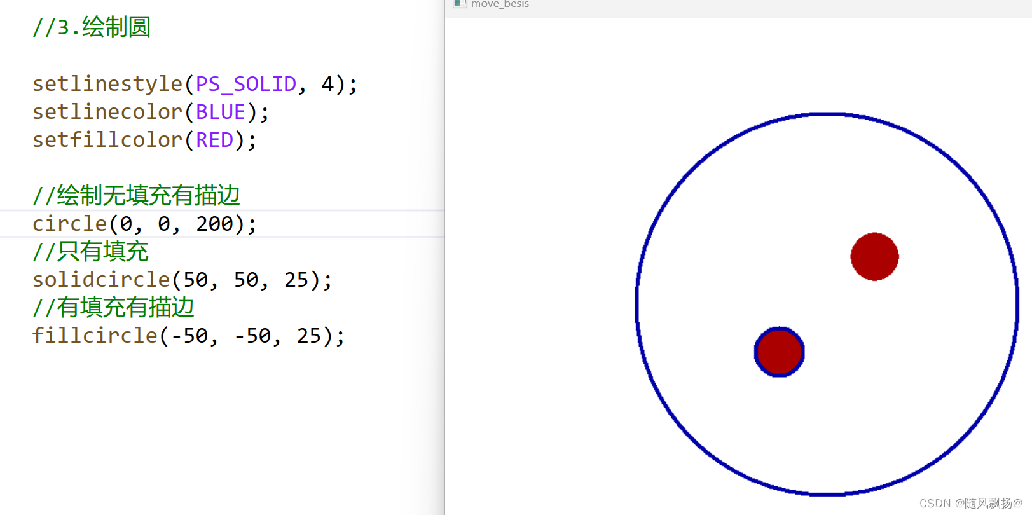Click the comment '//3.绘制圆'
The width and height of the screenshot is (1032, 515).
(x=92, y=27)
